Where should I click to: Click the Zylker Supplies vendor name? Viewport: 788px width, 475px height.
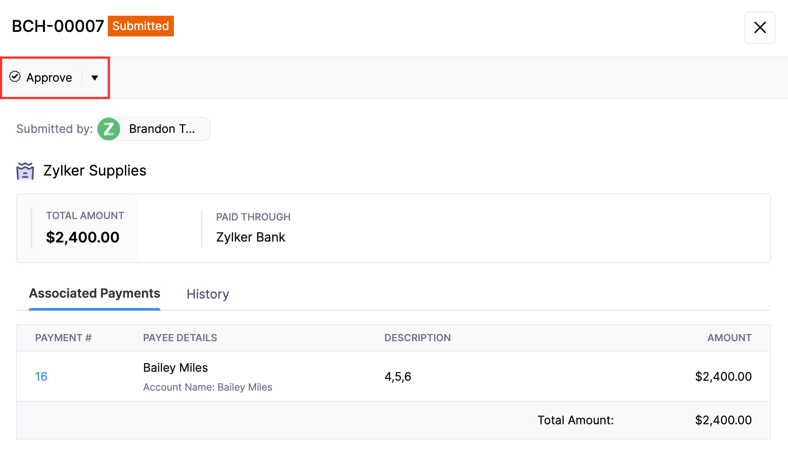[95, 171]
